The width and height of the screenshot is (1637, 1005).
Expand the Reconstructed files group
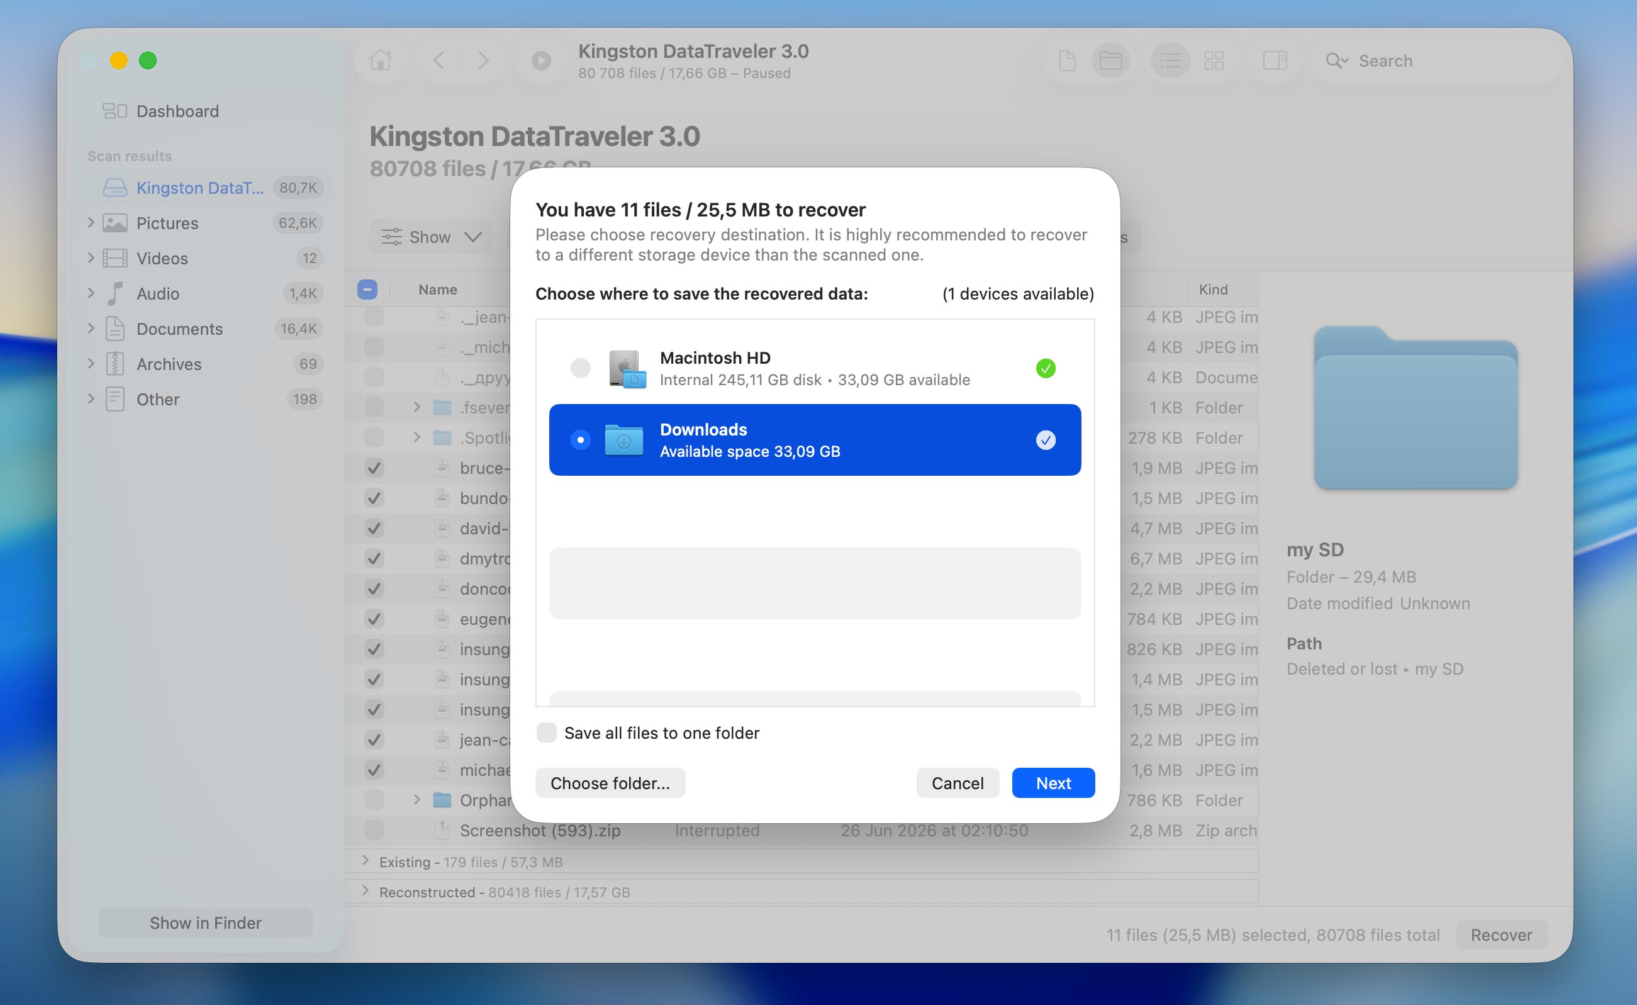(365, 890)
